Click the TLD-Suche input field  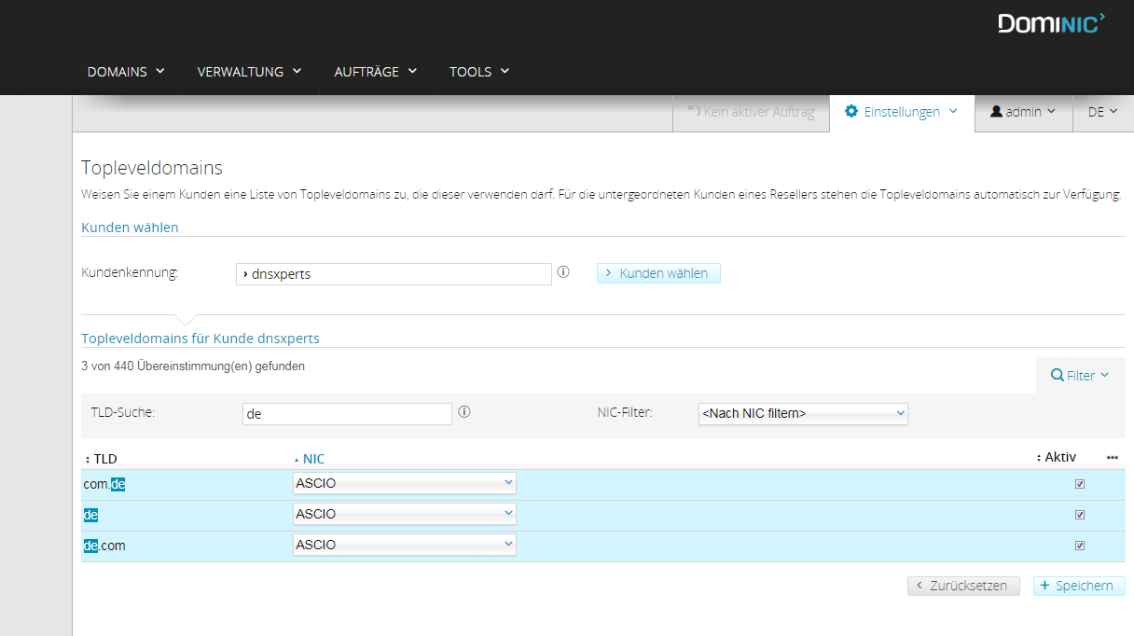point(346,413)
